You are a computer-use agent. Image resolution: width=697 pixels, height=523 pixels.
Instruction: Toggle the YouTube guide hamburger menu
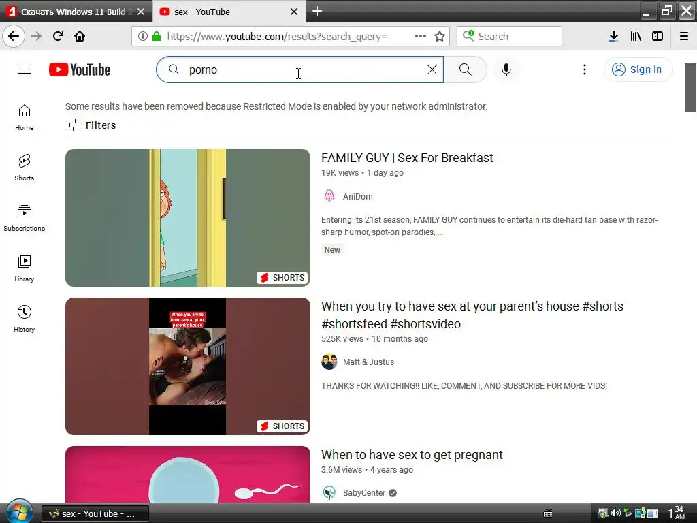[x=25, y=69]
